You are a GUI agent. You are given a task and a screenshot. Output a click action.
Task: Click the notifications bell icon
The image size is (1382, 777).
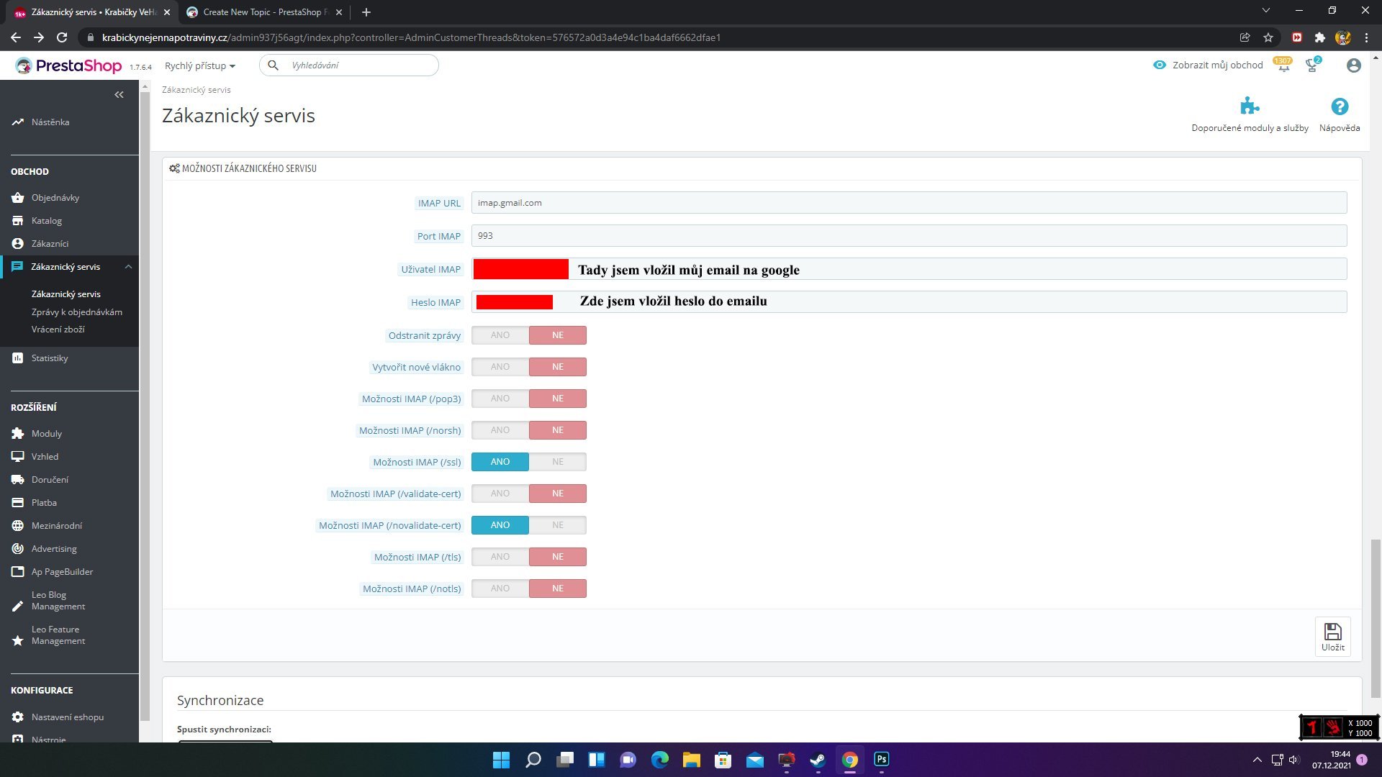tap(1283, 66)
